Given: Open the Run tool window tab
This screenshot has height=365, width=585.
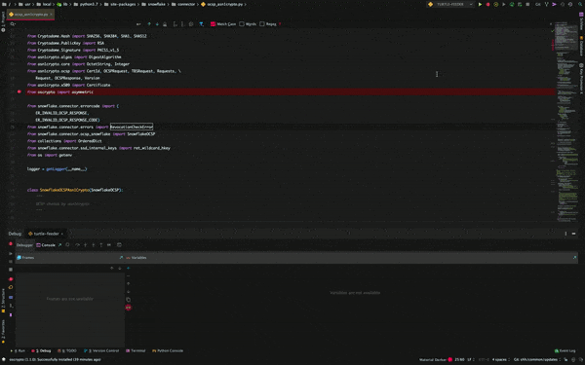Looking at the screenshot, I should point(18,350).
